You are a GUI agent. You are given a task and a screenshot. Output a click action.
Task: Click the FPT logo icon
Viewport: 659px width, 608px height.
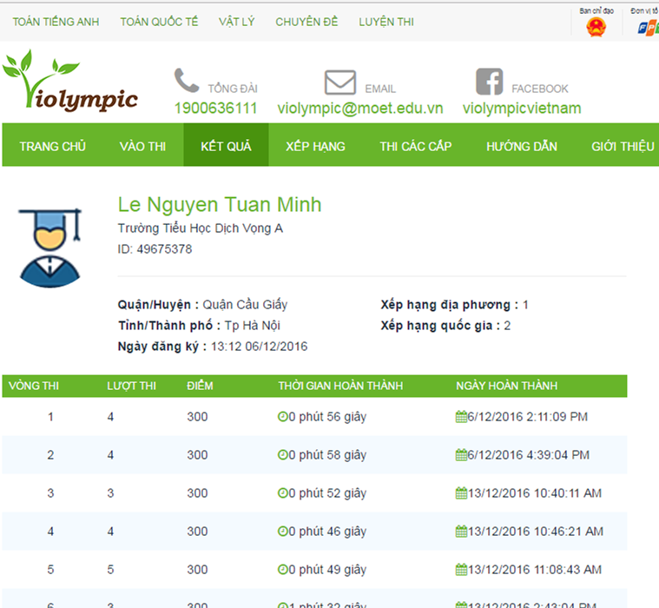(x=648, y=27)
